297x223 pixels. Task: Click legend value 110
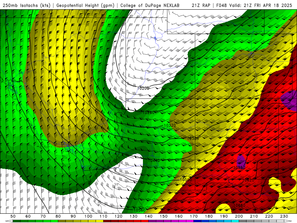click(x=104, y=216)
